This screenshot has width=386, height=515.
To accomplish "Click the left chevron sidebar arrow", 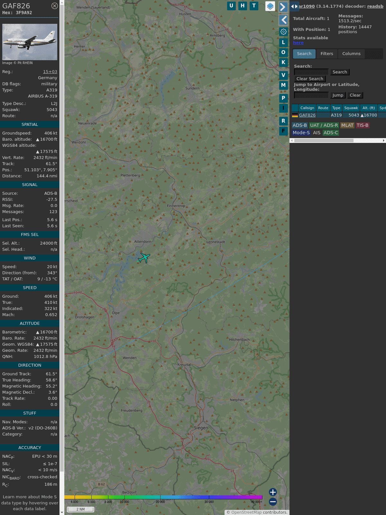I will click(x=283, y=20).
